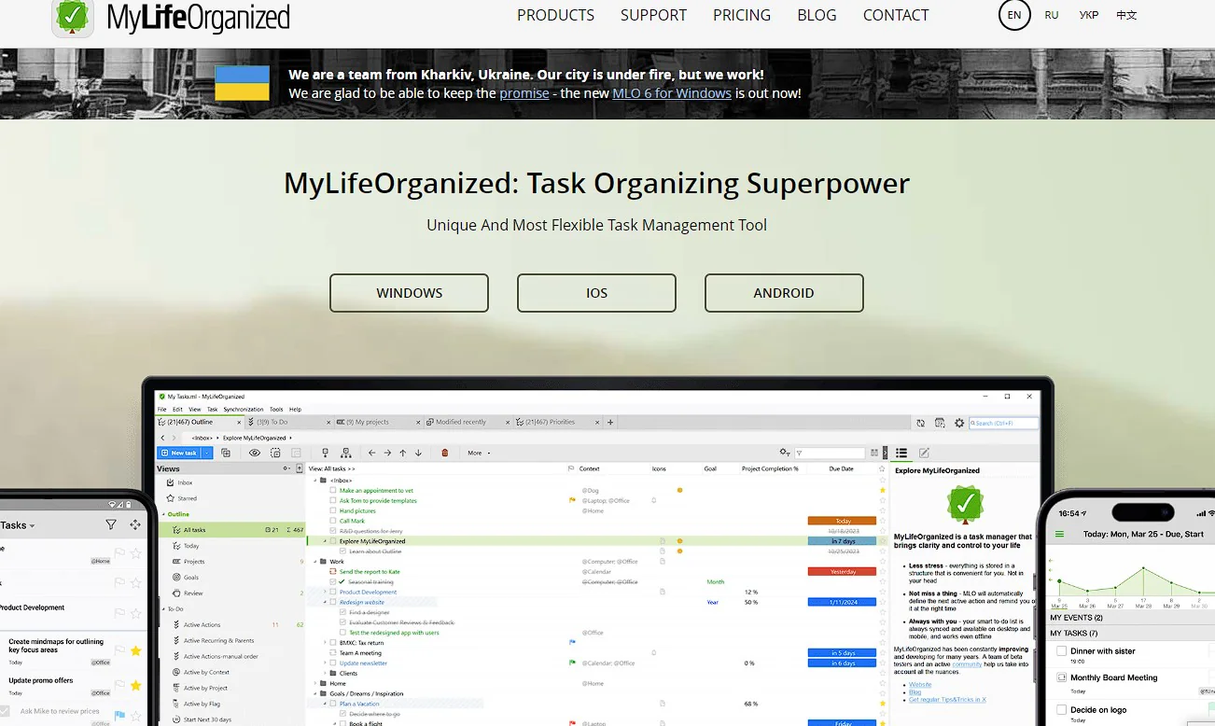Viewport: 1215px width, 726px height.
Task: Open the 'MLO 6 for Windows' link
Action: [x=672, y=93]
